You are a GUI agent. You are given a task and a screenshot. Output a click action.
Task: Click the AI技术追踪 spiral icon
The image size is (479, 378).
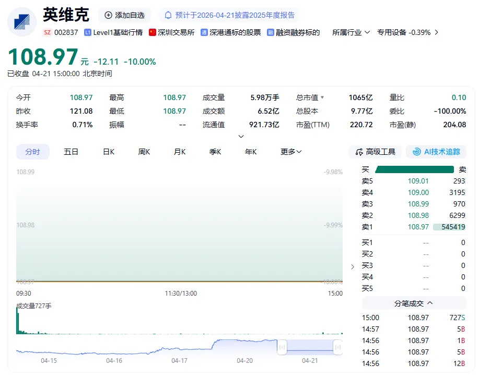click(417, 152)
